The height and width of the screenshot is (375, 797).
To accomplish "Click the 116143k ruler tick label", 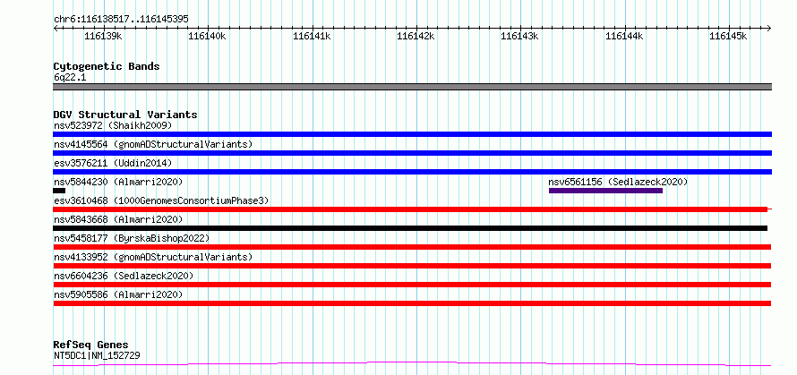I will click(520, 36).
